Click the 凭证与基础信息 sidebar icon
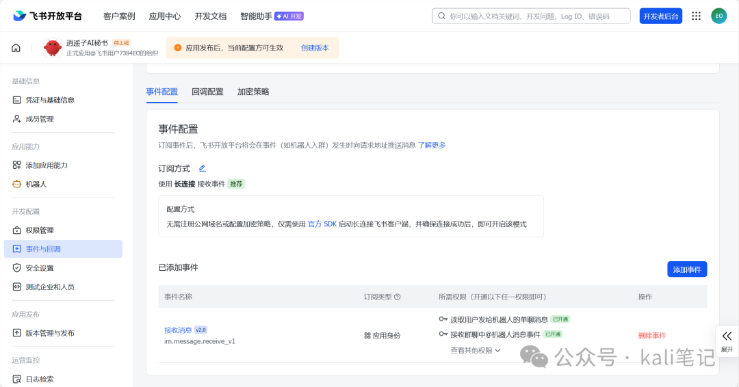Image resolution: width=739 pixels, height=387 pixels. coord(17,100)
